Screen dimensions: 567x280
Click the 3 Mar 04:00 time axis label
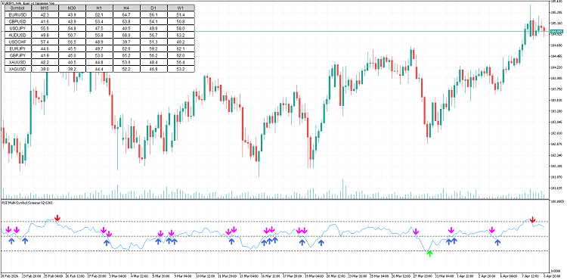pos(117,275)
